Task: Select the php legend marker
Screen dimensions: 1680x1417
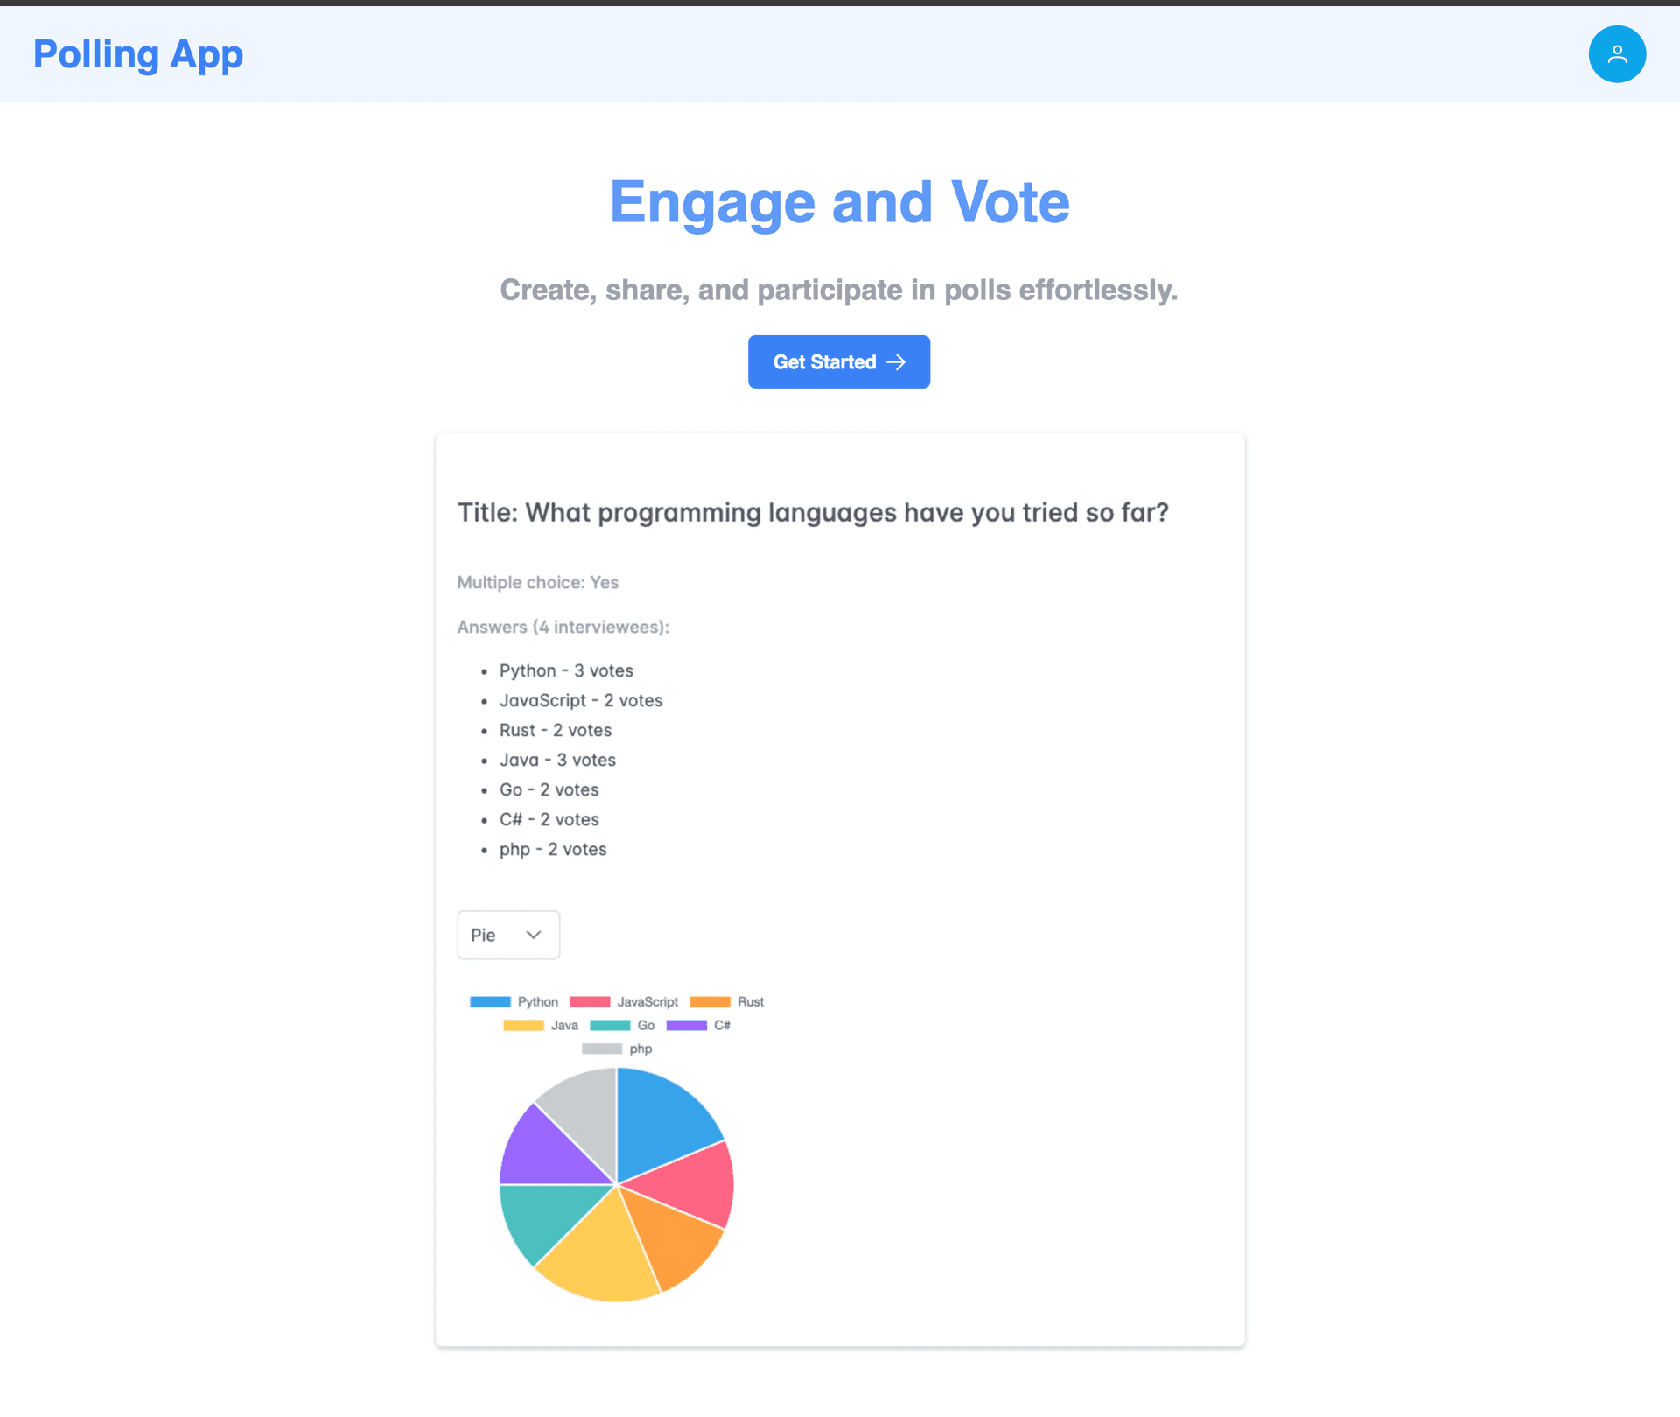Action: (604, 1049)
